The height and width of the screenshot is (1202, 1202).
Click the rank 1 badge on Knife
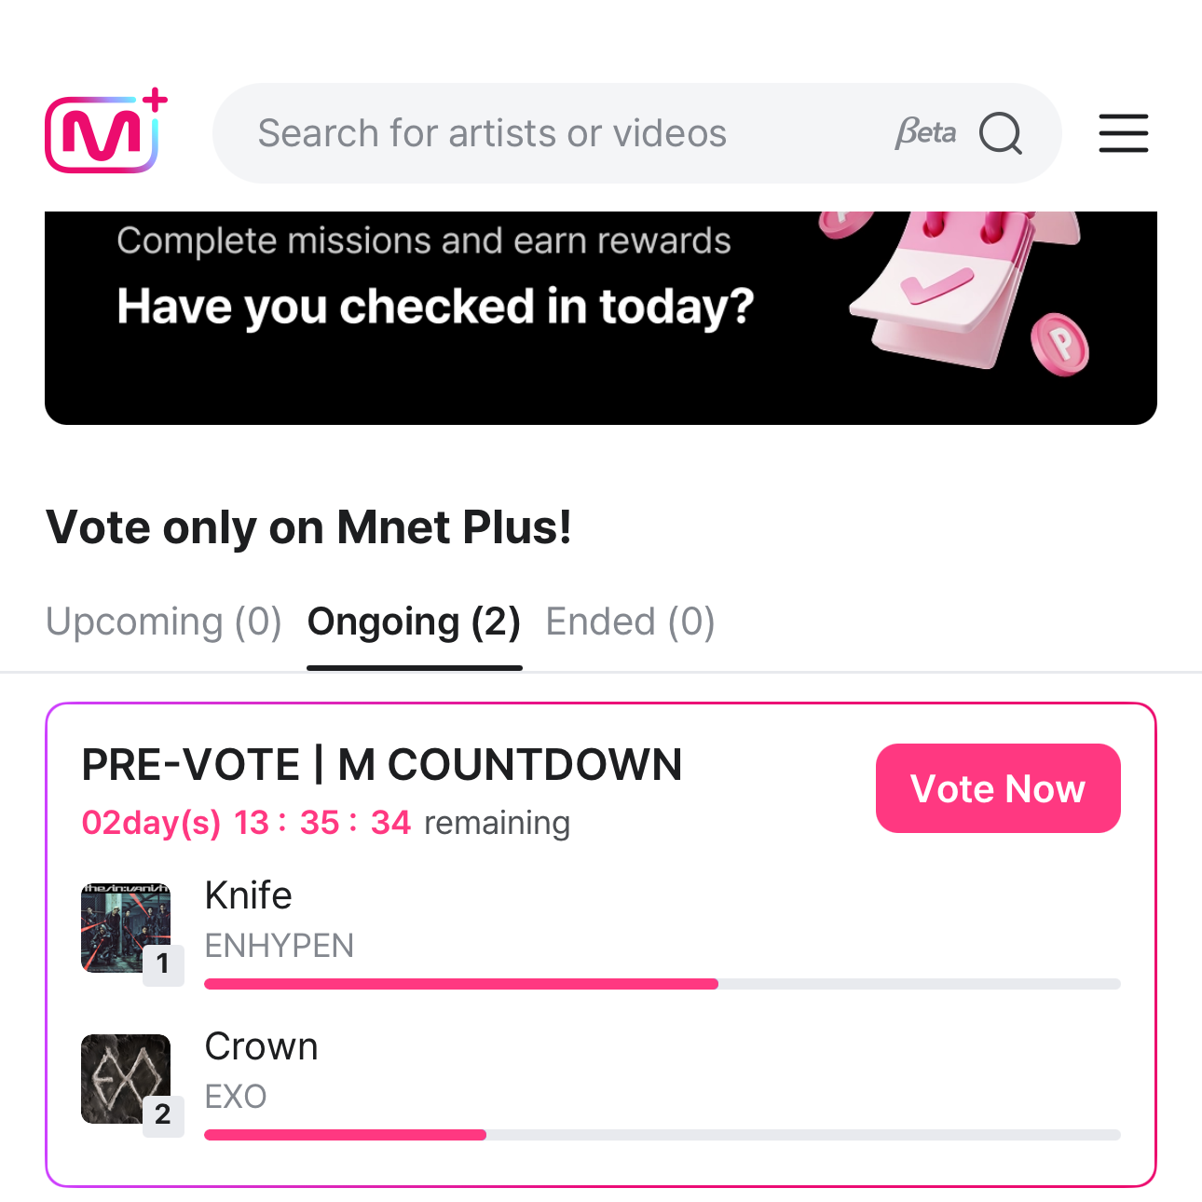163,963
